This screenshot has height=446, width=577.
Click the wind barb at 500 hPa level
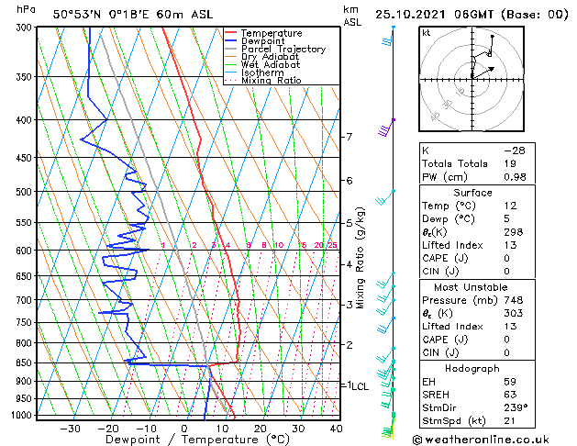tap(384, 197)
